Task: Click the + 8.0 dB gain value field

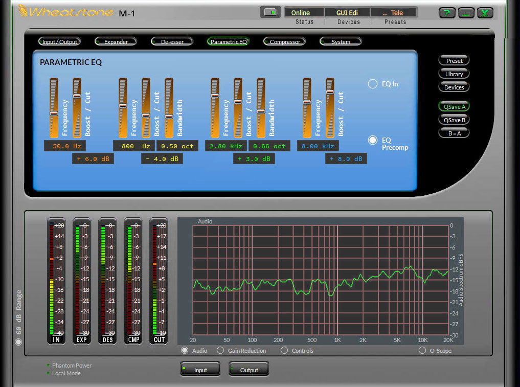Action: pos(346,159)
